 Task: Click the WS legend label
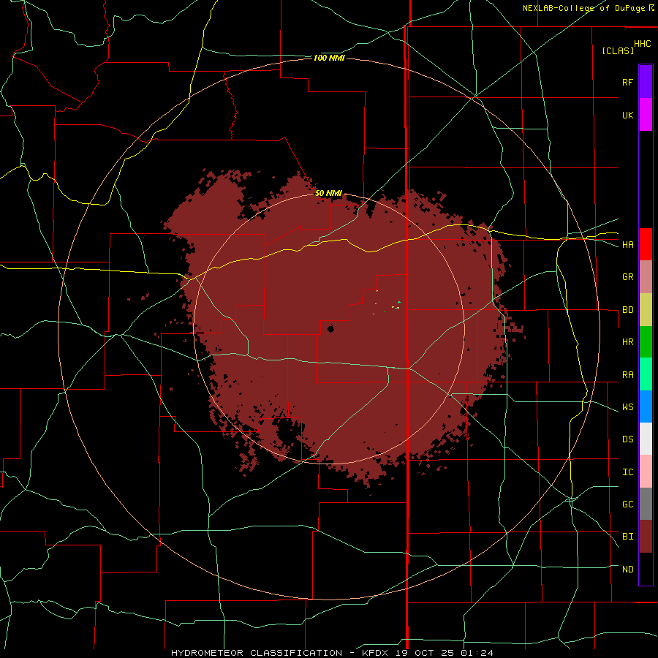[627, 407]
